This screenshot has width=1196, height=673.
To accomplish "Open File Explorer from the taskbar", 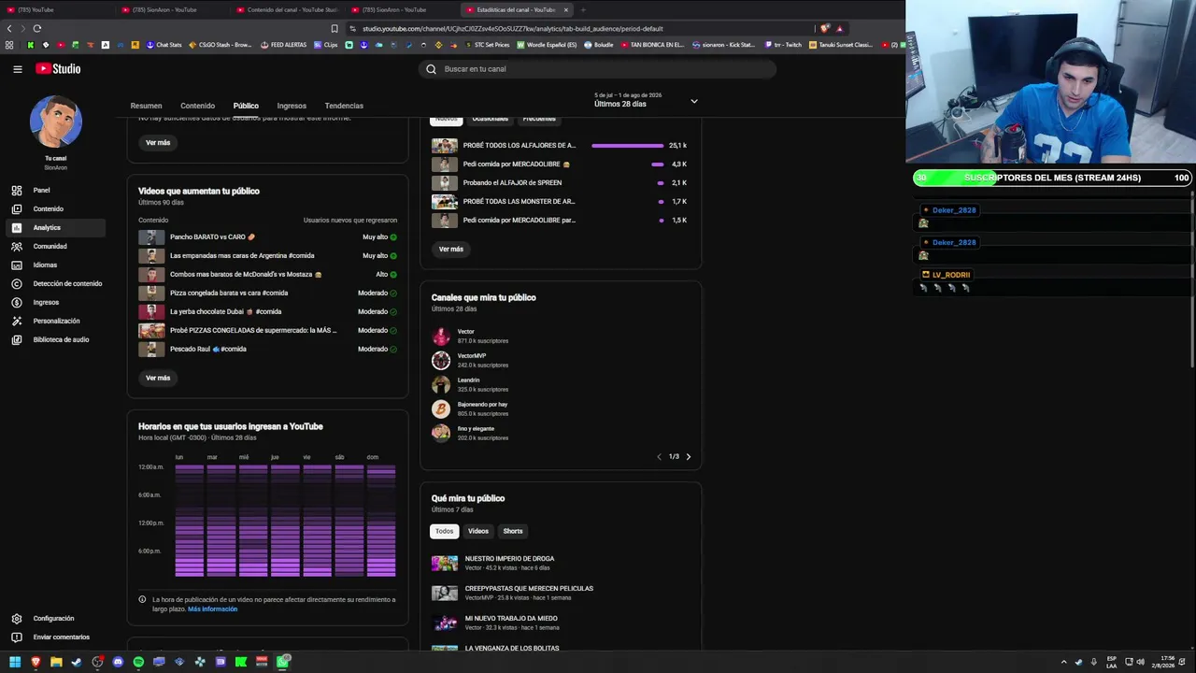I will tap(56, 662).
